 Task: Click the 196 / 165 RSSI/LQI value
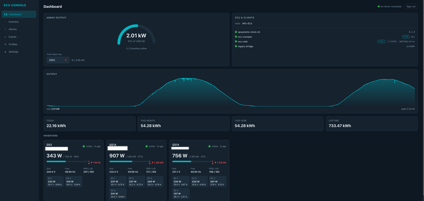click(x=214, y=171)
